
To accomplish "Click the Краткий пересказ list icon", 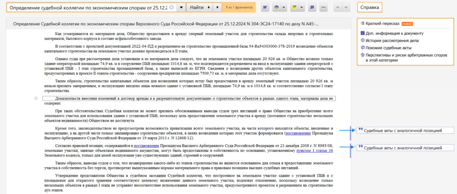I will pos(362,23).
